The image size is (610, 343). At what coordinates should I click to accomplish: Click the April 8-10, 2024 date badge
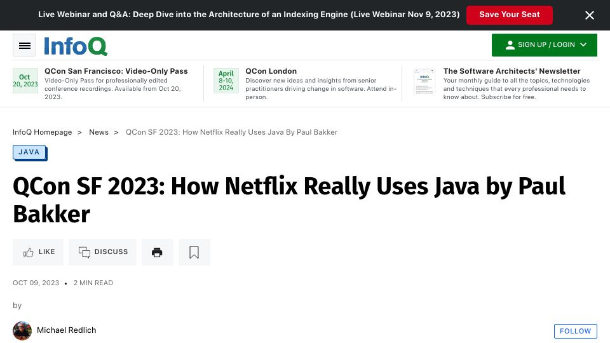click(x=226, y=81)
